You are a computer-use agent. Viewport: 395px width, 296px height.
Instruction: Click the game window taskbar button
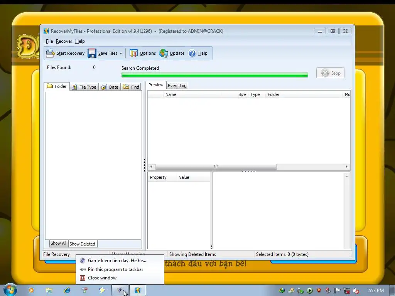coord(120,290)
